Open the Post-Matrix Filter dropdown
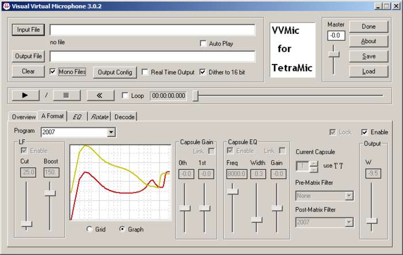The image size is (403, 255). [x=349, y=222]
